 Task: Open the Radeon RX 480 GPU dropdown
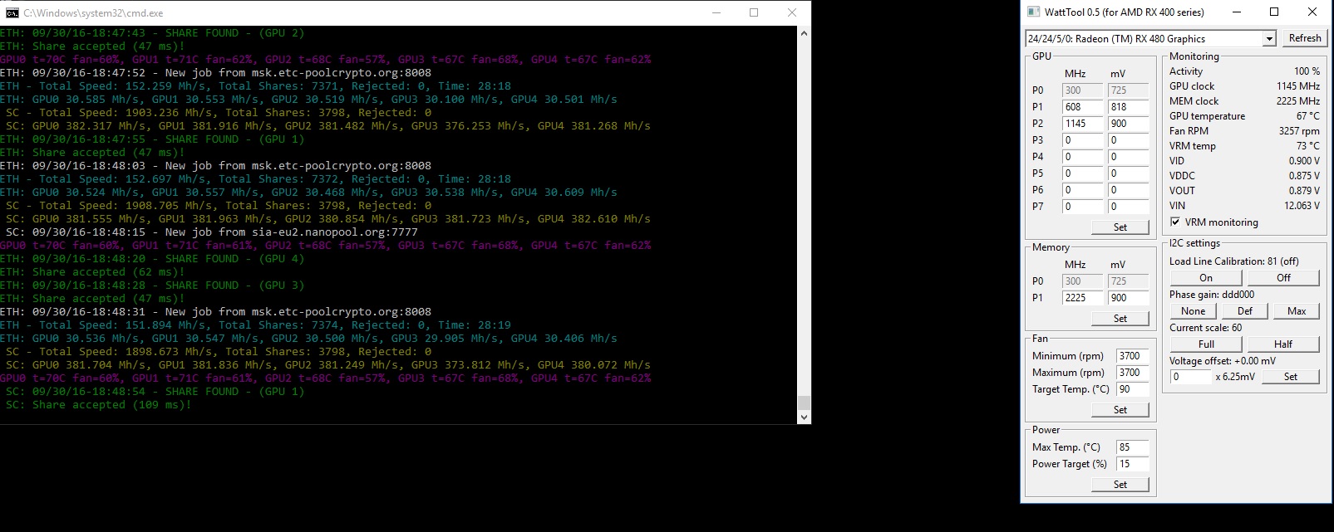tap(1268, 39)
